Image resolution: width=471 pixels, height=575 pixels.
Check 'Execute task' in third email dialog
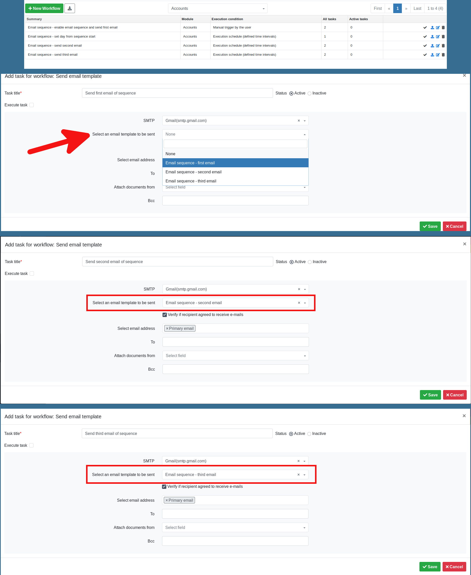click(x=31, y=445)
